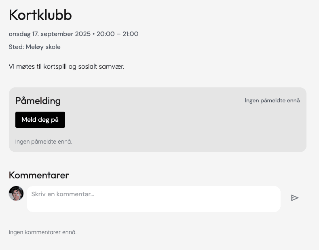Click the bullet separator between date and time
The height and width of the screenshot is (250, 319).
pyautogui.click(x=93, y=34)
